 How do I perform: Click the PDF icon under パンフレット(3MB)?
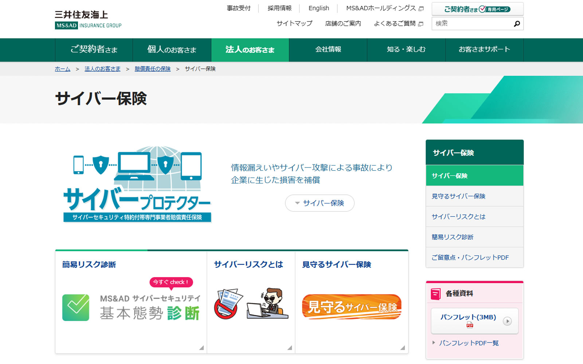tap(470, 325)
